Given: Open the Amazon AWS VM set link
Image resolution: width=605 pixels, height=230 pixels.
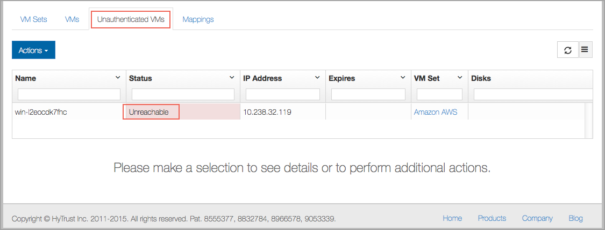Looking at the screenshot, I should [x=436, y=112].
